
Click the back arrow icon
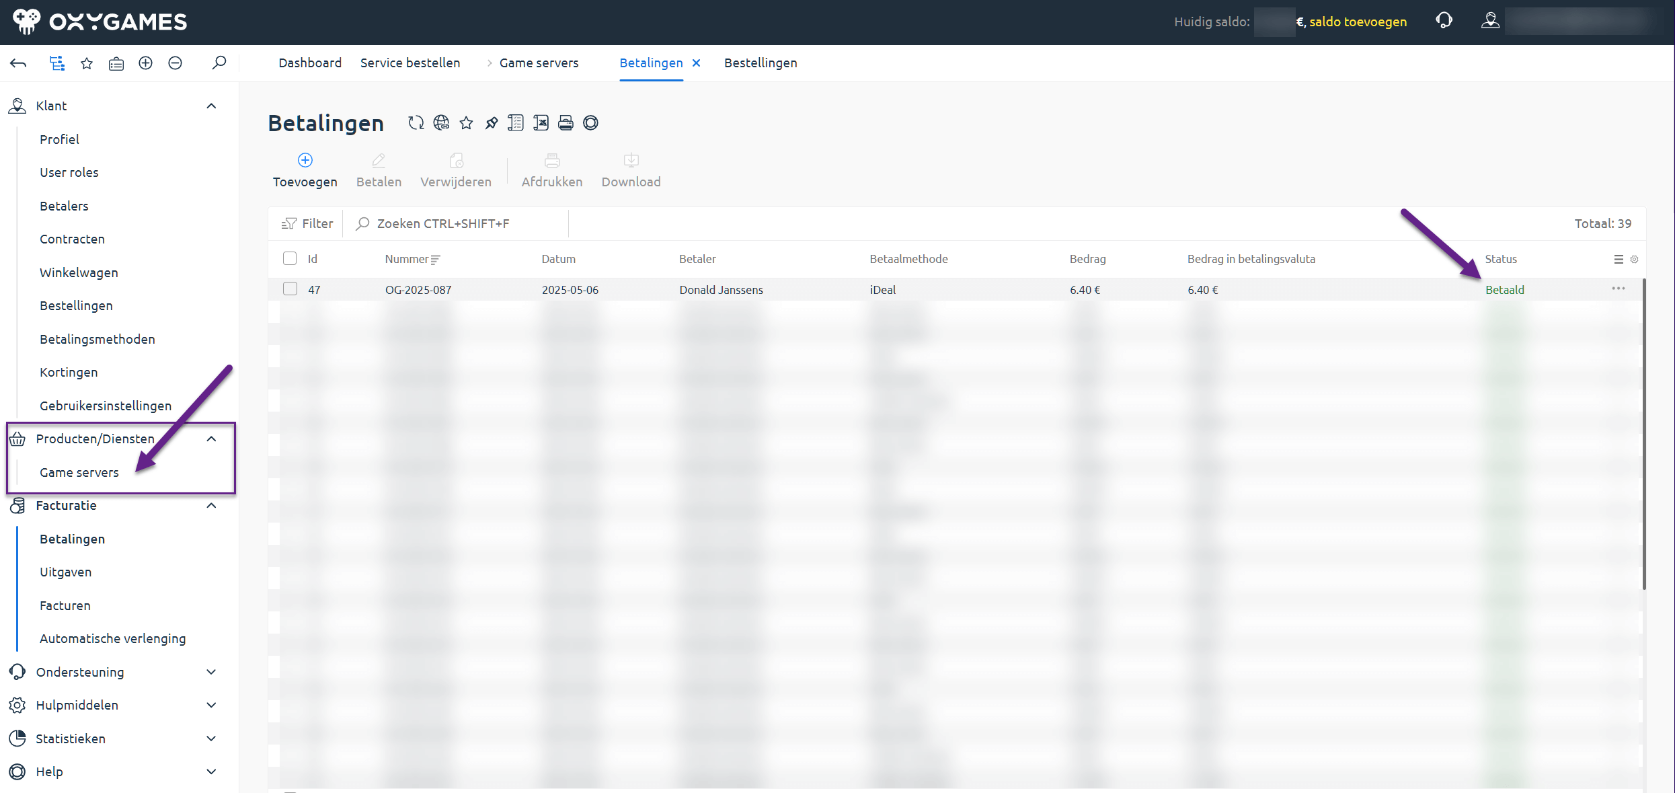pyautogui.click(x=18, y=63)
